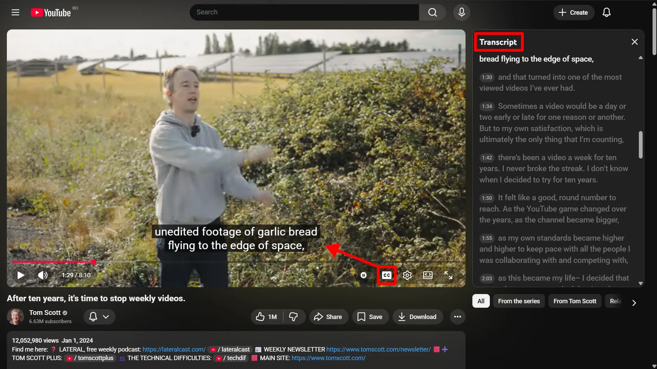Image resolution: width=657 pixels, height=369 pixels.
Task: Jump to transcript timestamp 1:55
Action: pos(487,238)
